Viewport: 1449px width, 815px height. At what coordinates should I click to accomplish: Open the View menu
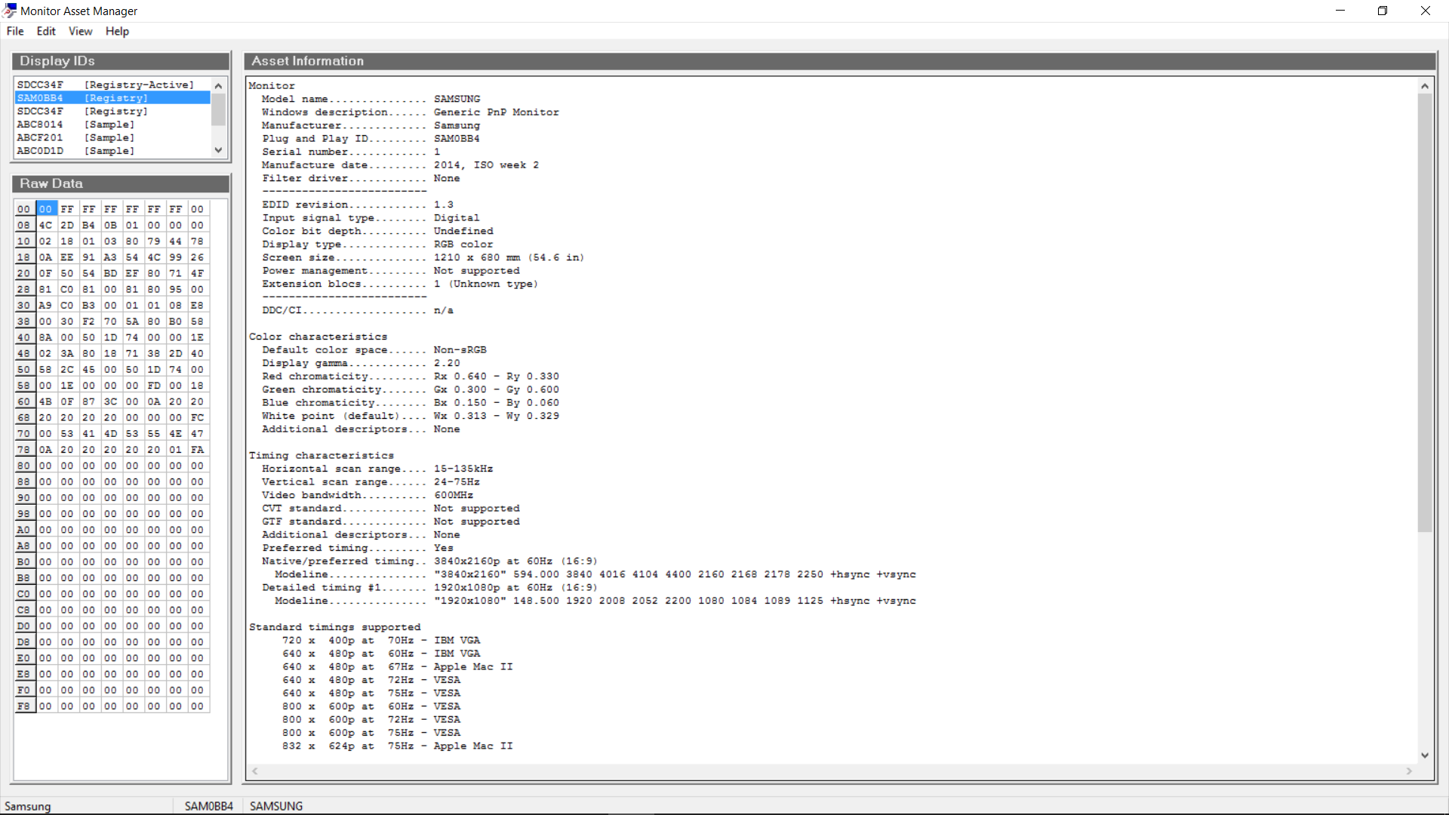pyautogui.click(x=80, y=31)
